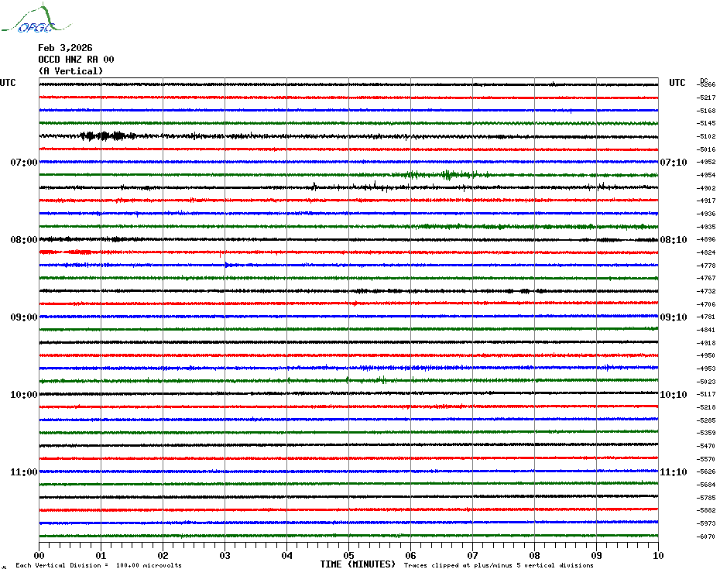Click the 07:10 time label on right
Viewport: 720px width, 576px height.
coord(673,163)
